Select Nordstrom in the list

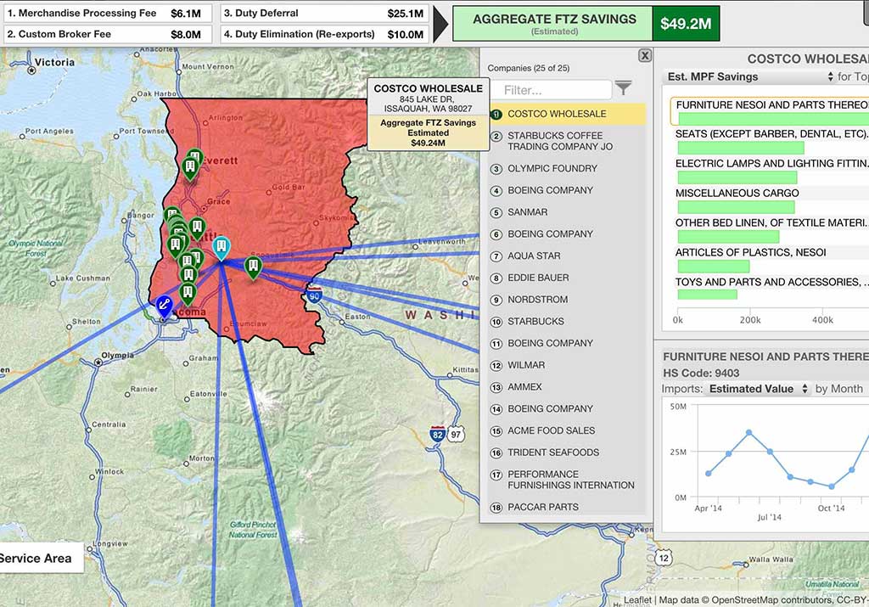pos(568,300)
